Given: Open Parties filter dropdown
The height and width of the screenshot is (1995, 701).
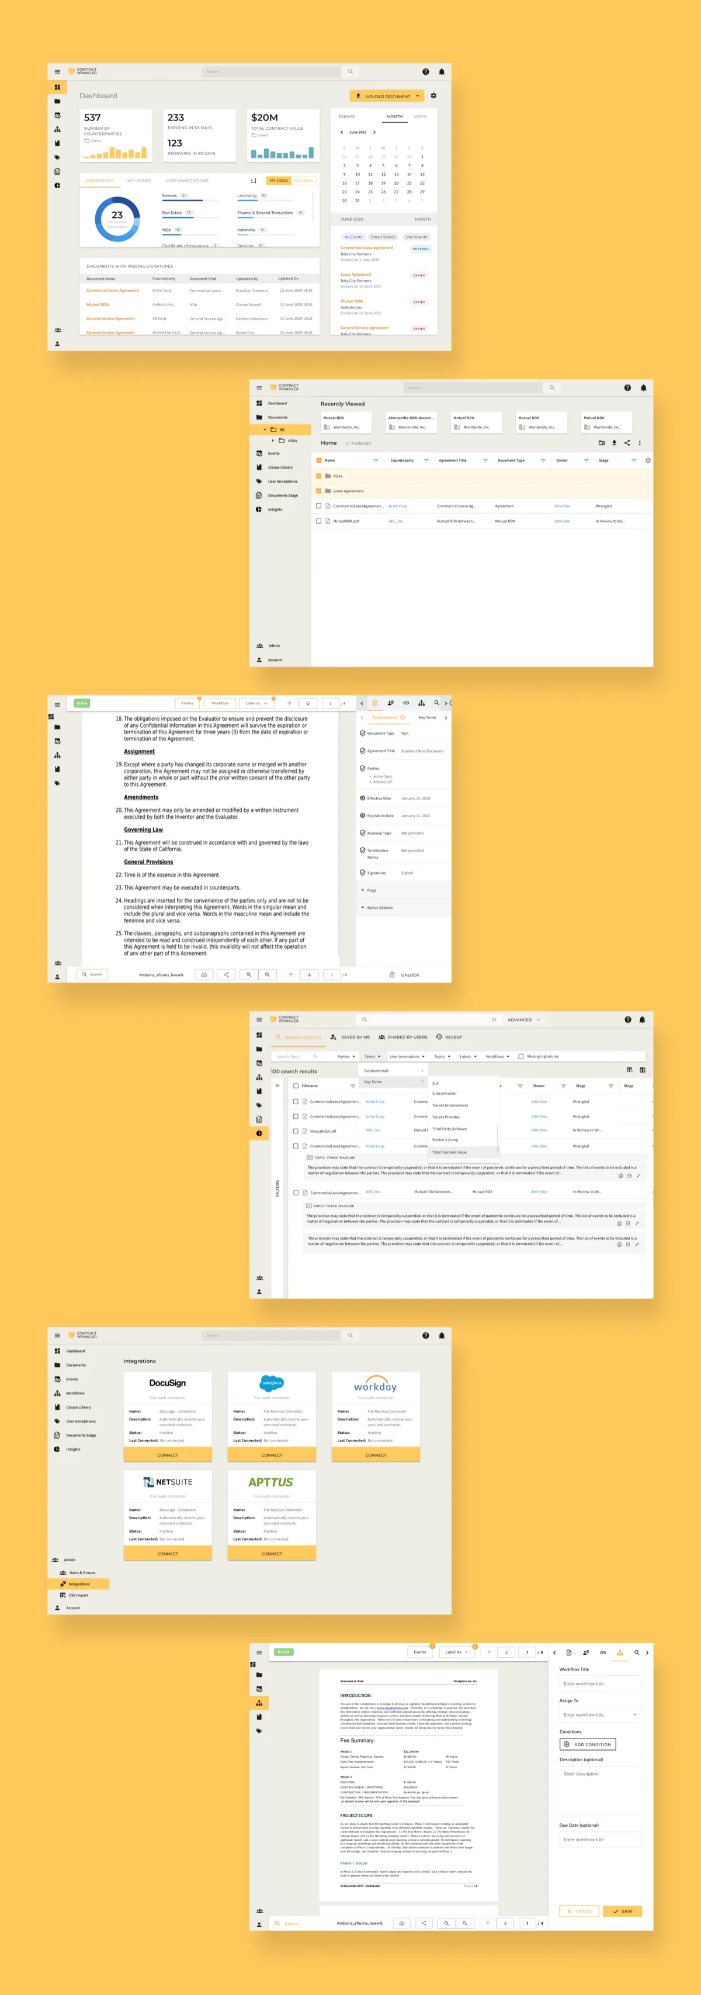Looking at the screenshot, I should [x=346, y=1056].
